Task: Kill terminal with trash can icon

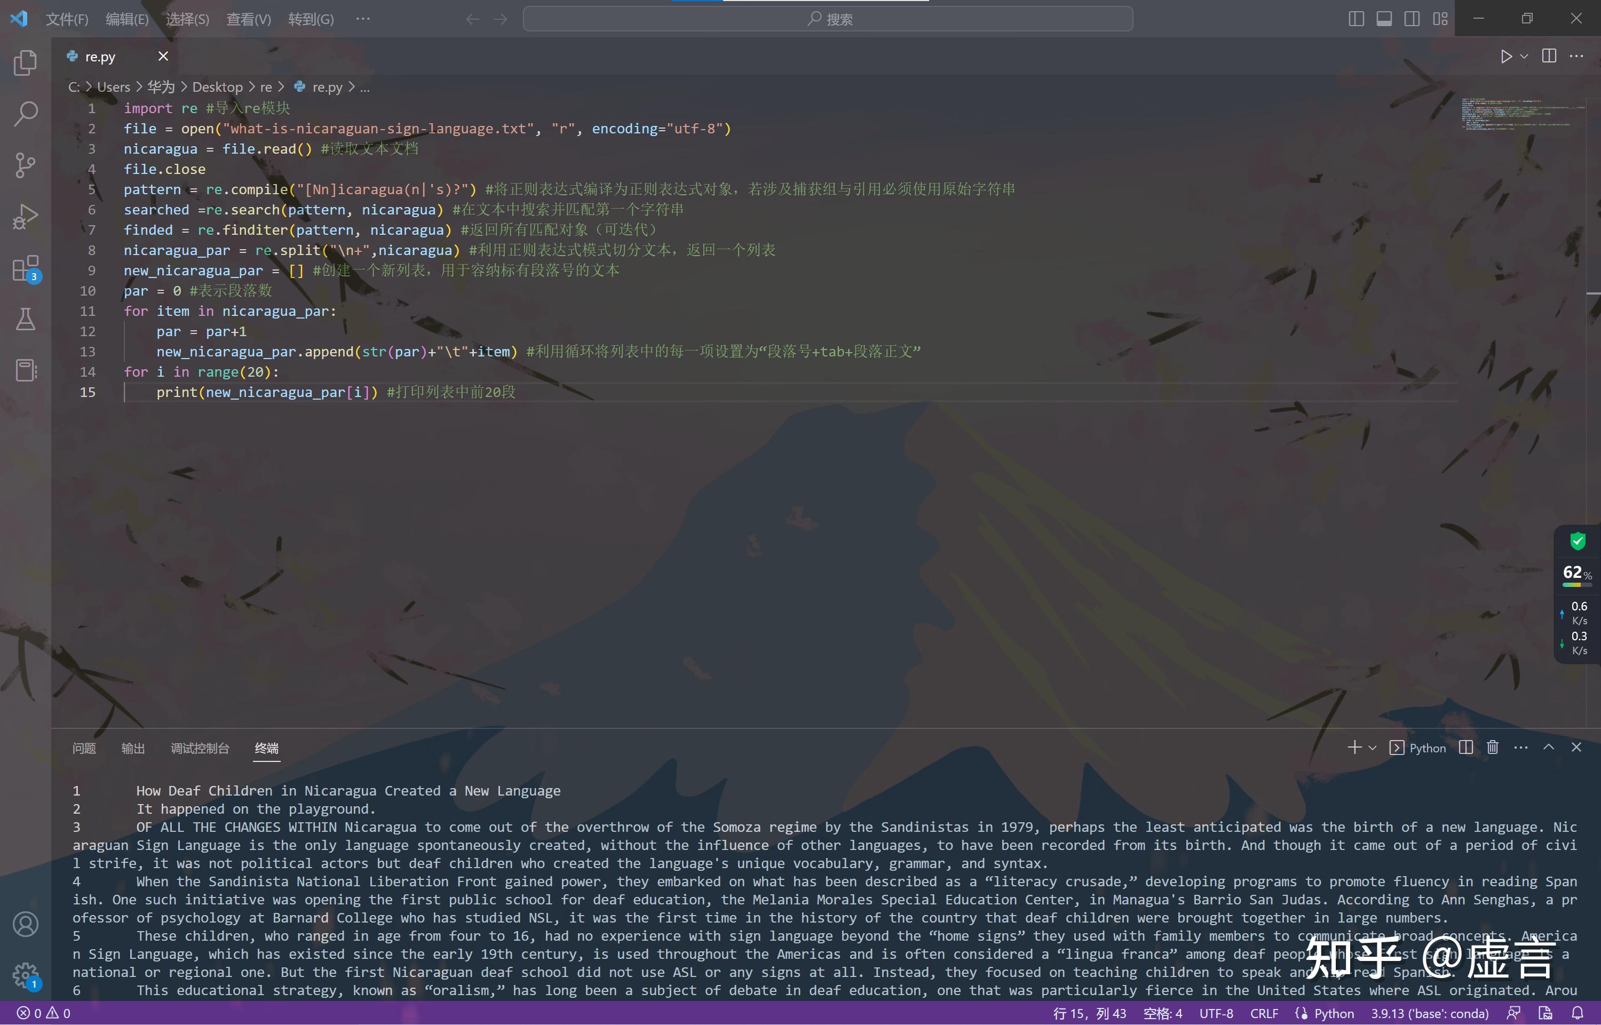Action: click(x=1493, y=748)
